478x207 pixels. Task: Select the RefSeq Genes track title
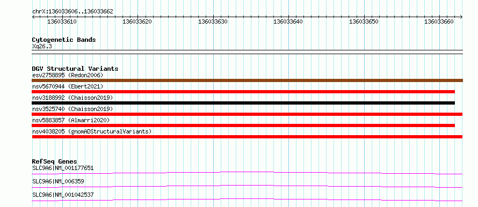point(55,161)
